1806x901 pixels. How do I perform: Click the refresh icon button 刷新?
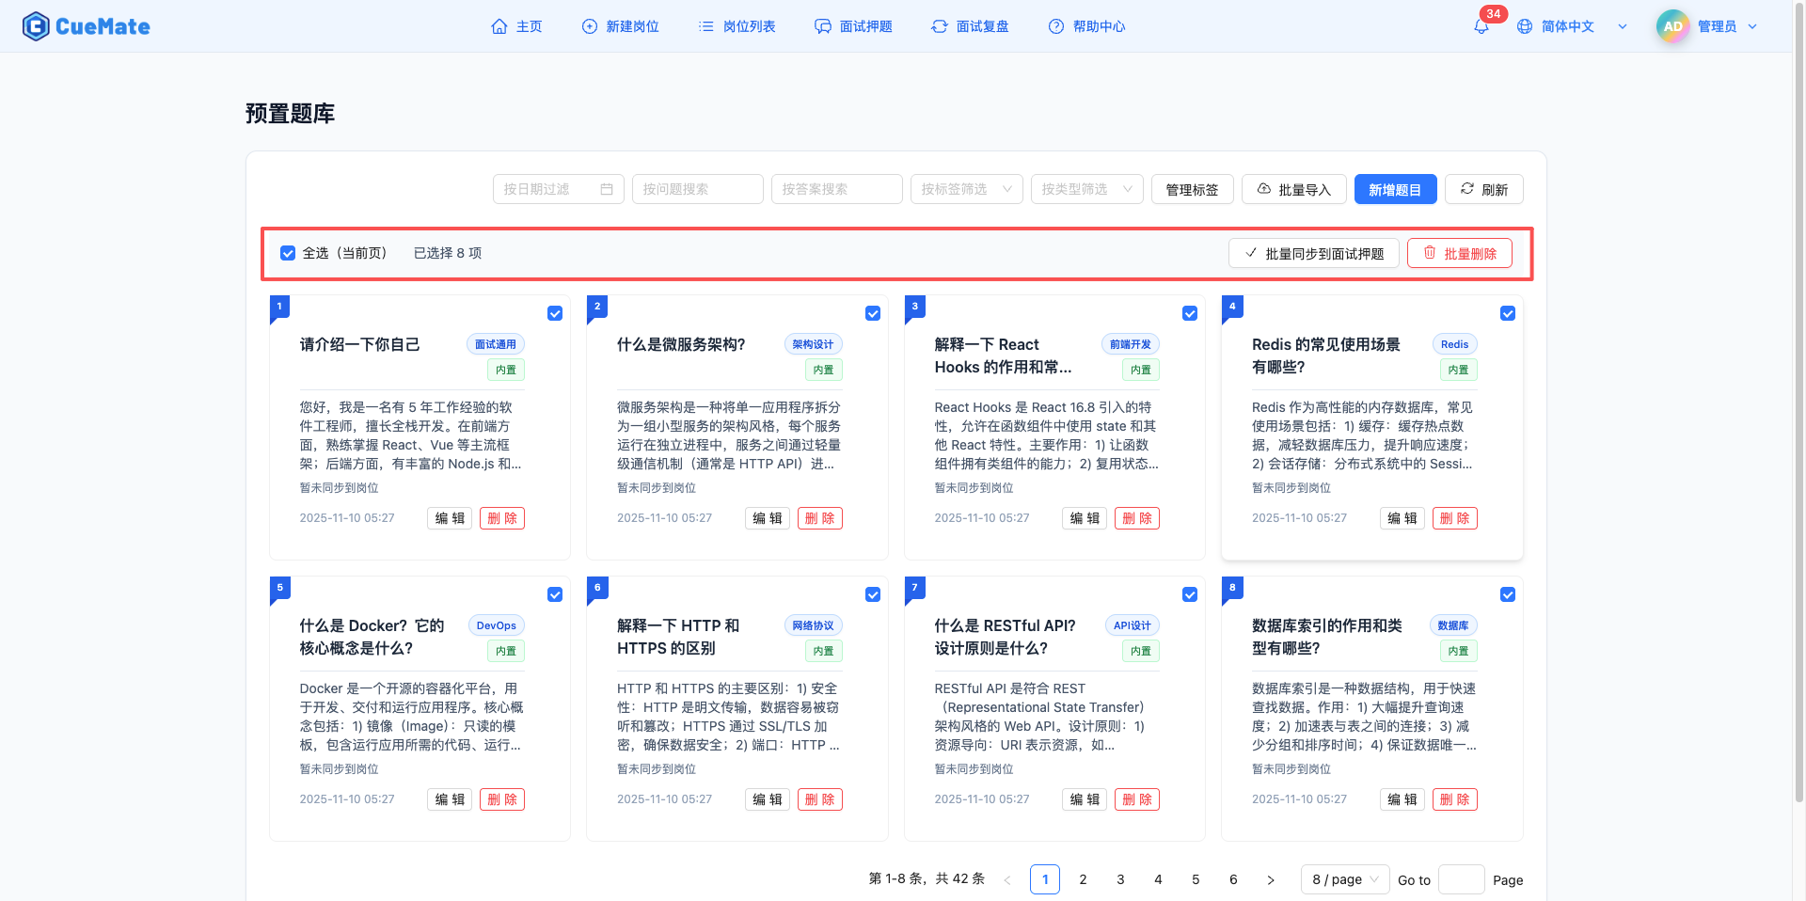(1483, 189)
